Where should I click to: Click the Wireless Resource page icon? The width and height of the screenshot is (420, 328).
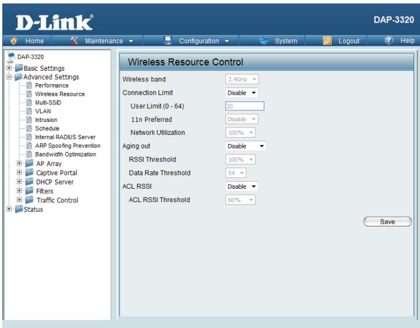pyautogui.click(x=29, y=94)
